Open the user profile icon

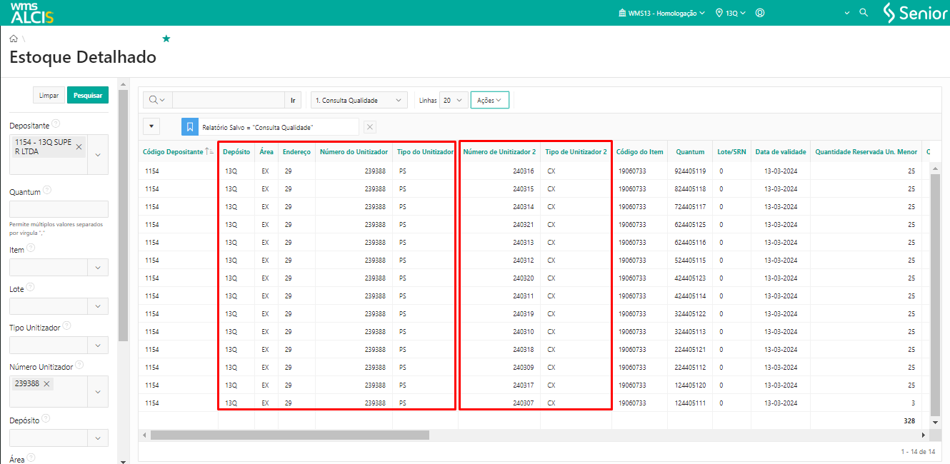(760, 13)
